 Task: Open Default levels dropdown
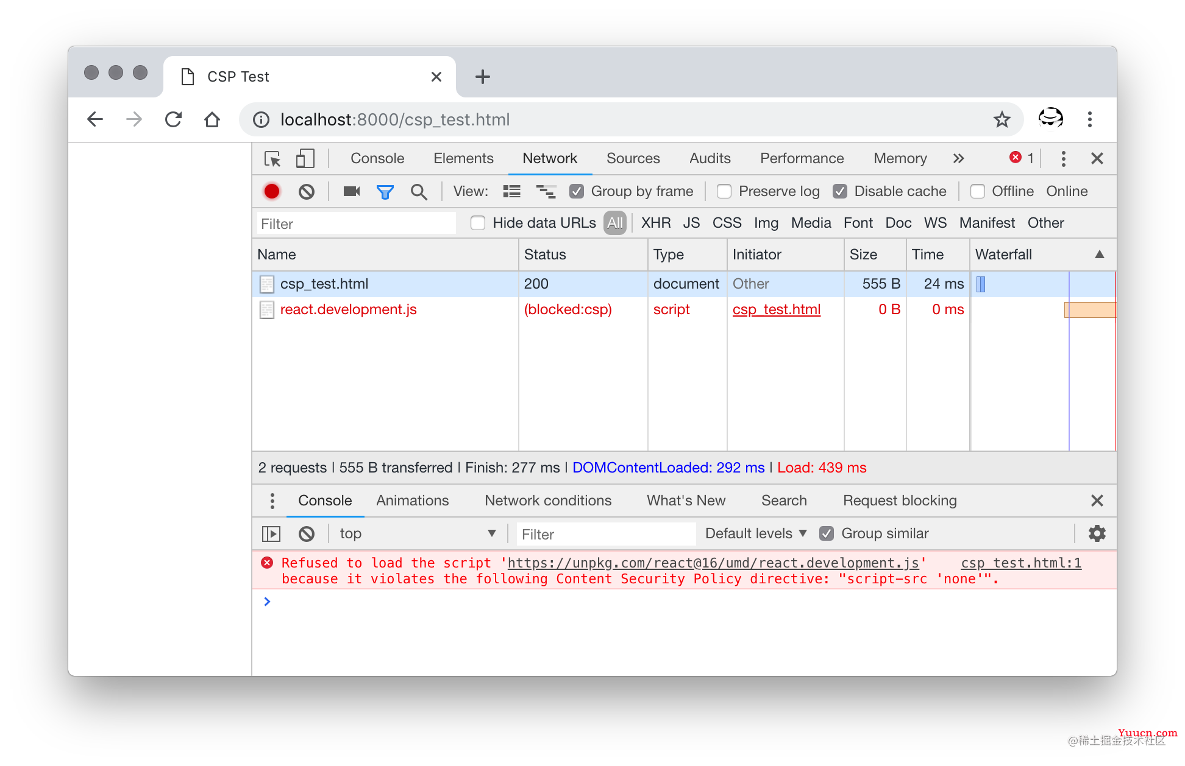point(756,533)
